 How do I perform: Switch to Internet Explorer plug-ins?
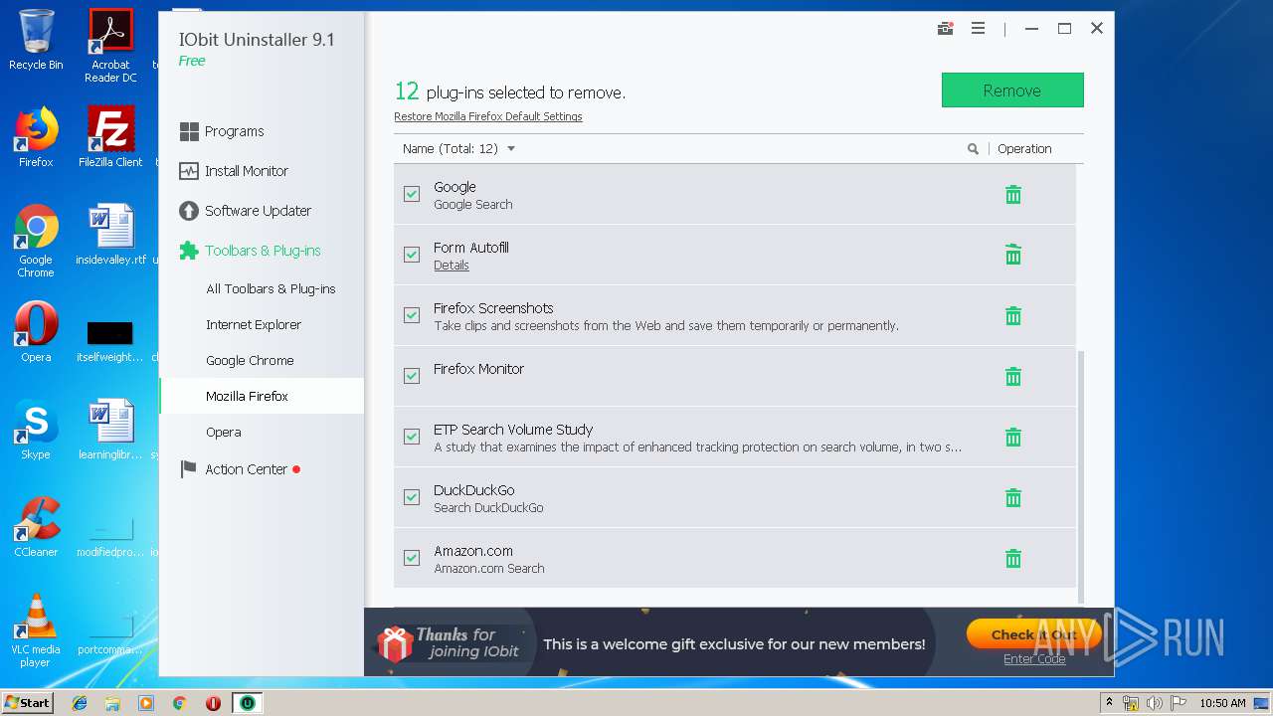point(254,324)
